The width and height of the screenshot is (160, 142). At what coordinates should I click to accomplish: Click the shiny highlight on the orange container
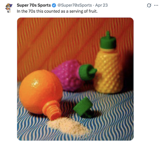pos(35,83)
